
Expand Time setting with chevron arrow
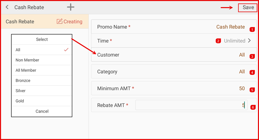(249, 41)
